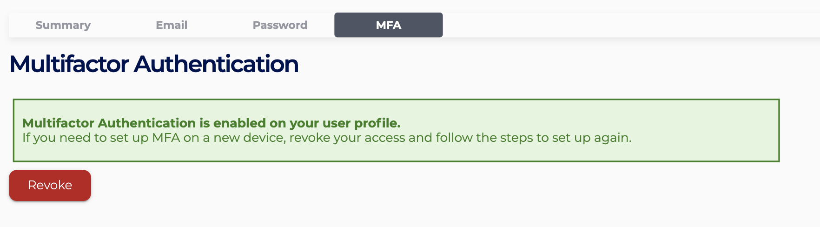Screen dimensions: 820x227
Task: Click the word 'Multifactor' in the heading
Action: 69,64
